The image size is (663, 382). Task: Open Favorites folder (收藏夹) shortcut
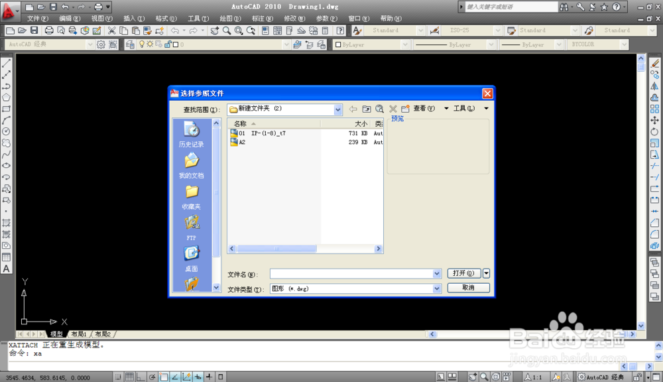click(191, 197)
